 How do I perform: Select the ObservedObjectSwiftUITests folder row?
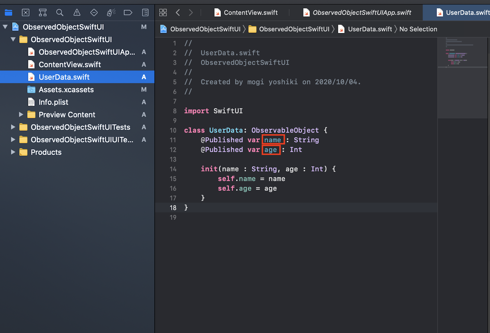[x=77, y=127]
